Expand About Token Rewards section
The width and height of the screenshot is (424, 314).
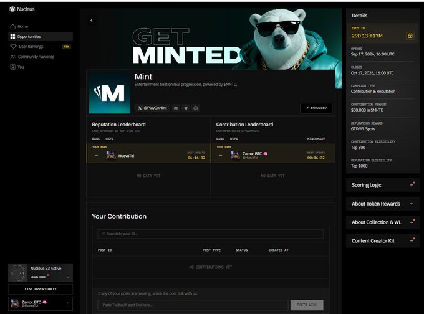pyautogui.click(x=383, y=204)
